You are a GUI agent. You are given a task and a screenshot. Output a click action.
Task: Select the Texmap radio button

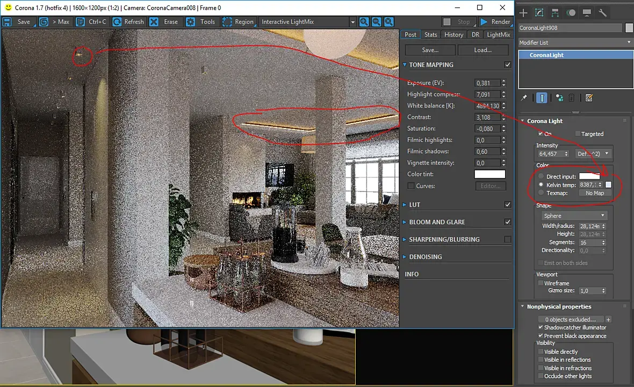tap(541, 193)
